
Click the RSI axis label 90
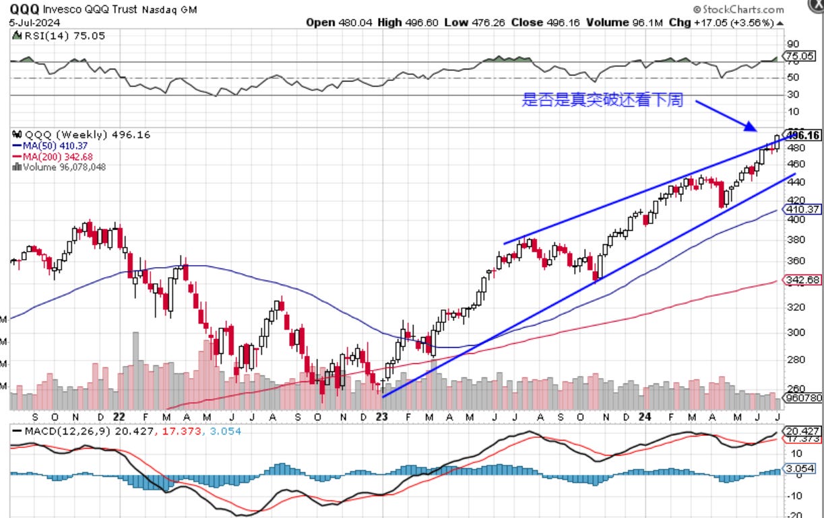tap(793, 43)
